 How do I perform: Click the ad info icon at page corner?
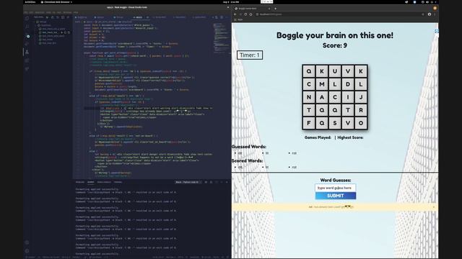[437, 31]
